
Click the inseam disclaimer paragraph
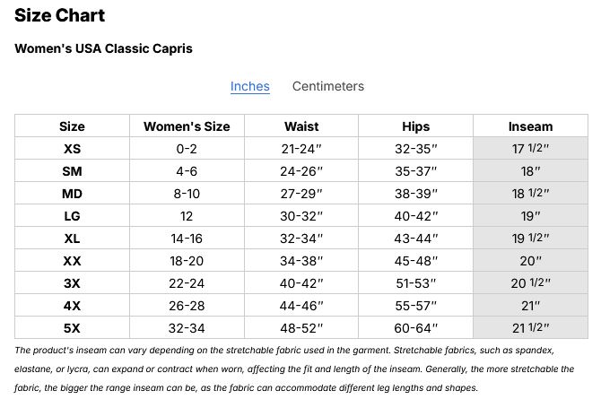296,369
